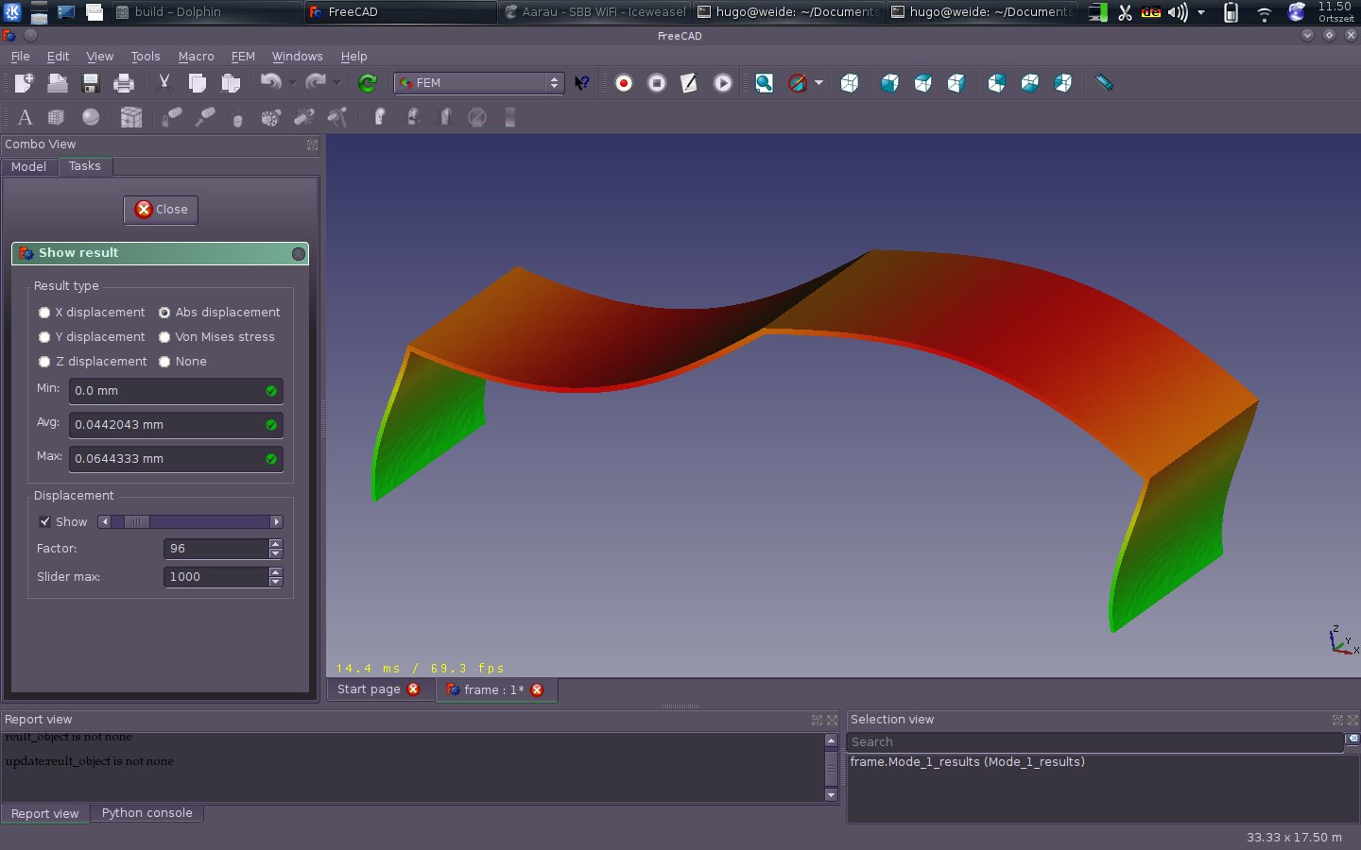Viewport: 1361px width, 850px height.
Task: Click the Close button in Tasks panel
Action: pyautogui.click(x=161, y=210)
